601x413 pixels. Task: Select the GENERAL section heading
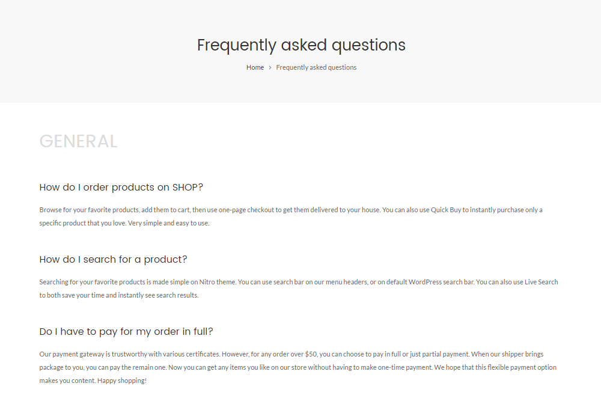pyautogui.click(x=78, y=141)
